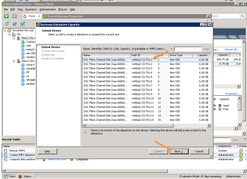Click the Help button in the wizard
This screenshot has height=179, width=247.
coord(47,151)
